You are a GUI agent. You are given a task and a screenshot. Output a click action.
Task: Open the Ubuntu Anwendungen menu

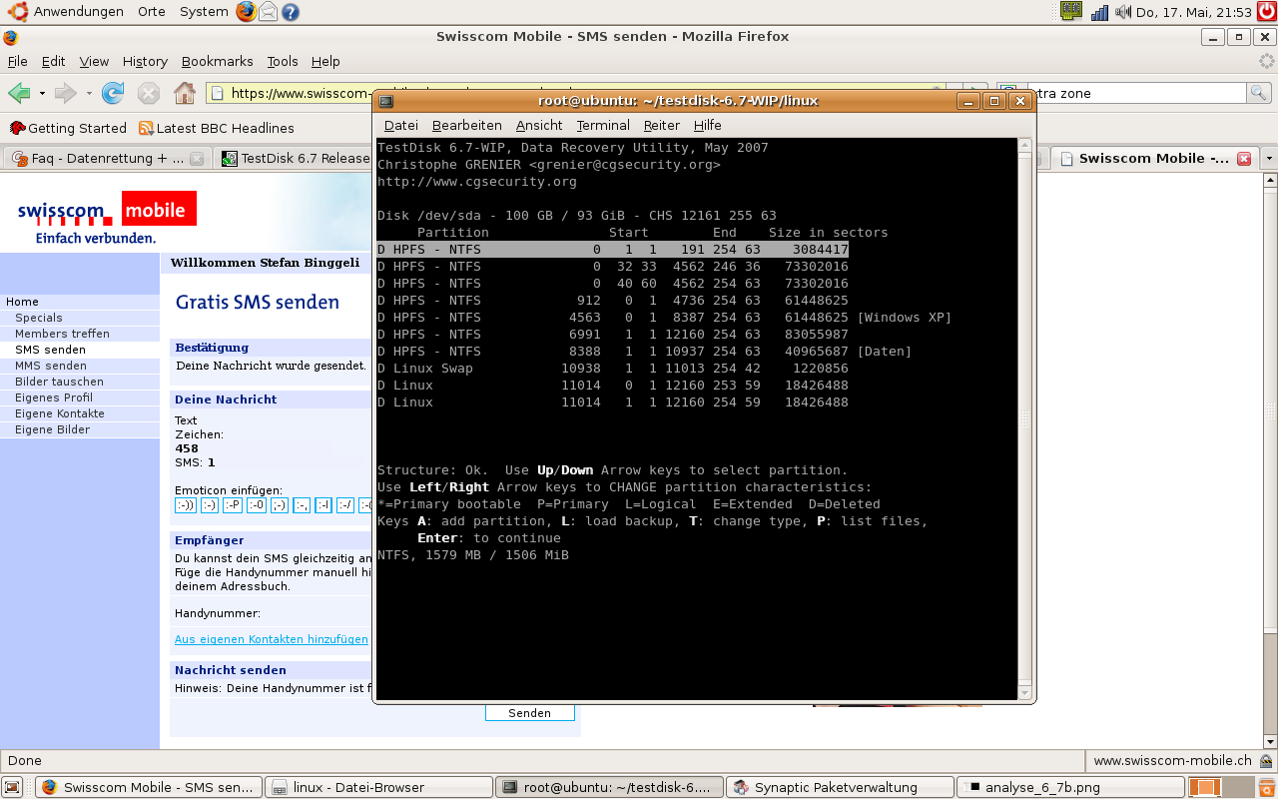click(68, 12)
